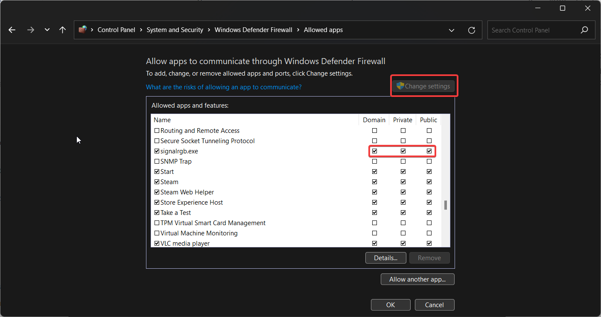Toggle Secure Socket Tunneling Protocol checkbox
This screenshot has height=317, width=601.
[x=157, y=141]
